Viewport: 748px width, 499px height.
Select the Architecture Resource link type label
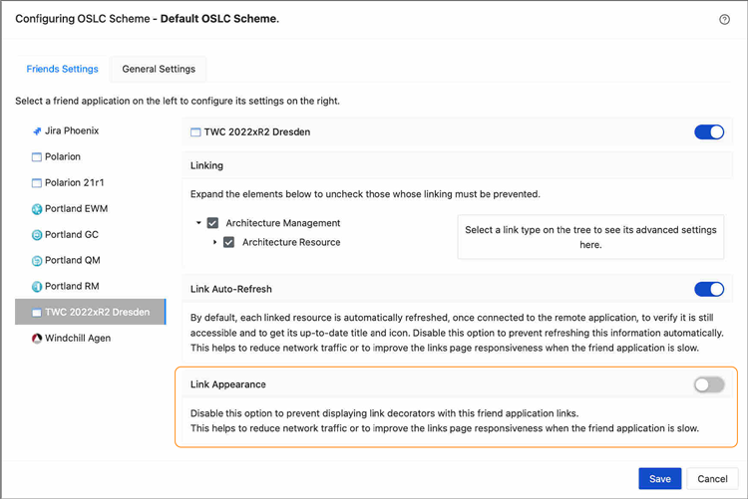pyautogui.click(x=291, y=242)
